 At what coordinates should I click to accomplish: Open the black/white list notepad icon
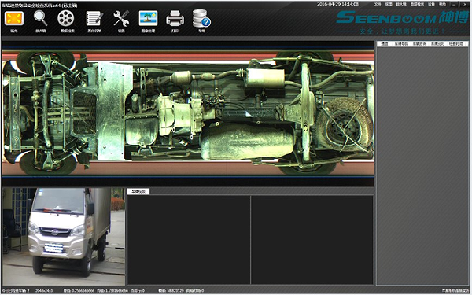pyautogui.click(x=94, y=19)
